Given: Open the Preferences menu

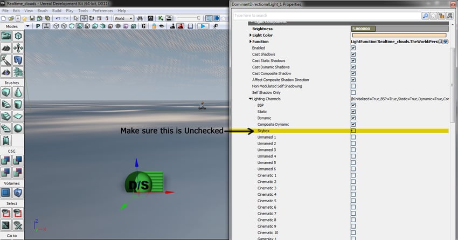Looking at the screenshot, I should 102,11.
